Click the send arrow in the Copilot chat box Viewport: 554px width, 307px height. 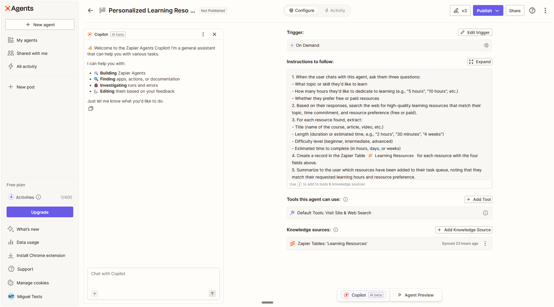click(x=212, y=294)
